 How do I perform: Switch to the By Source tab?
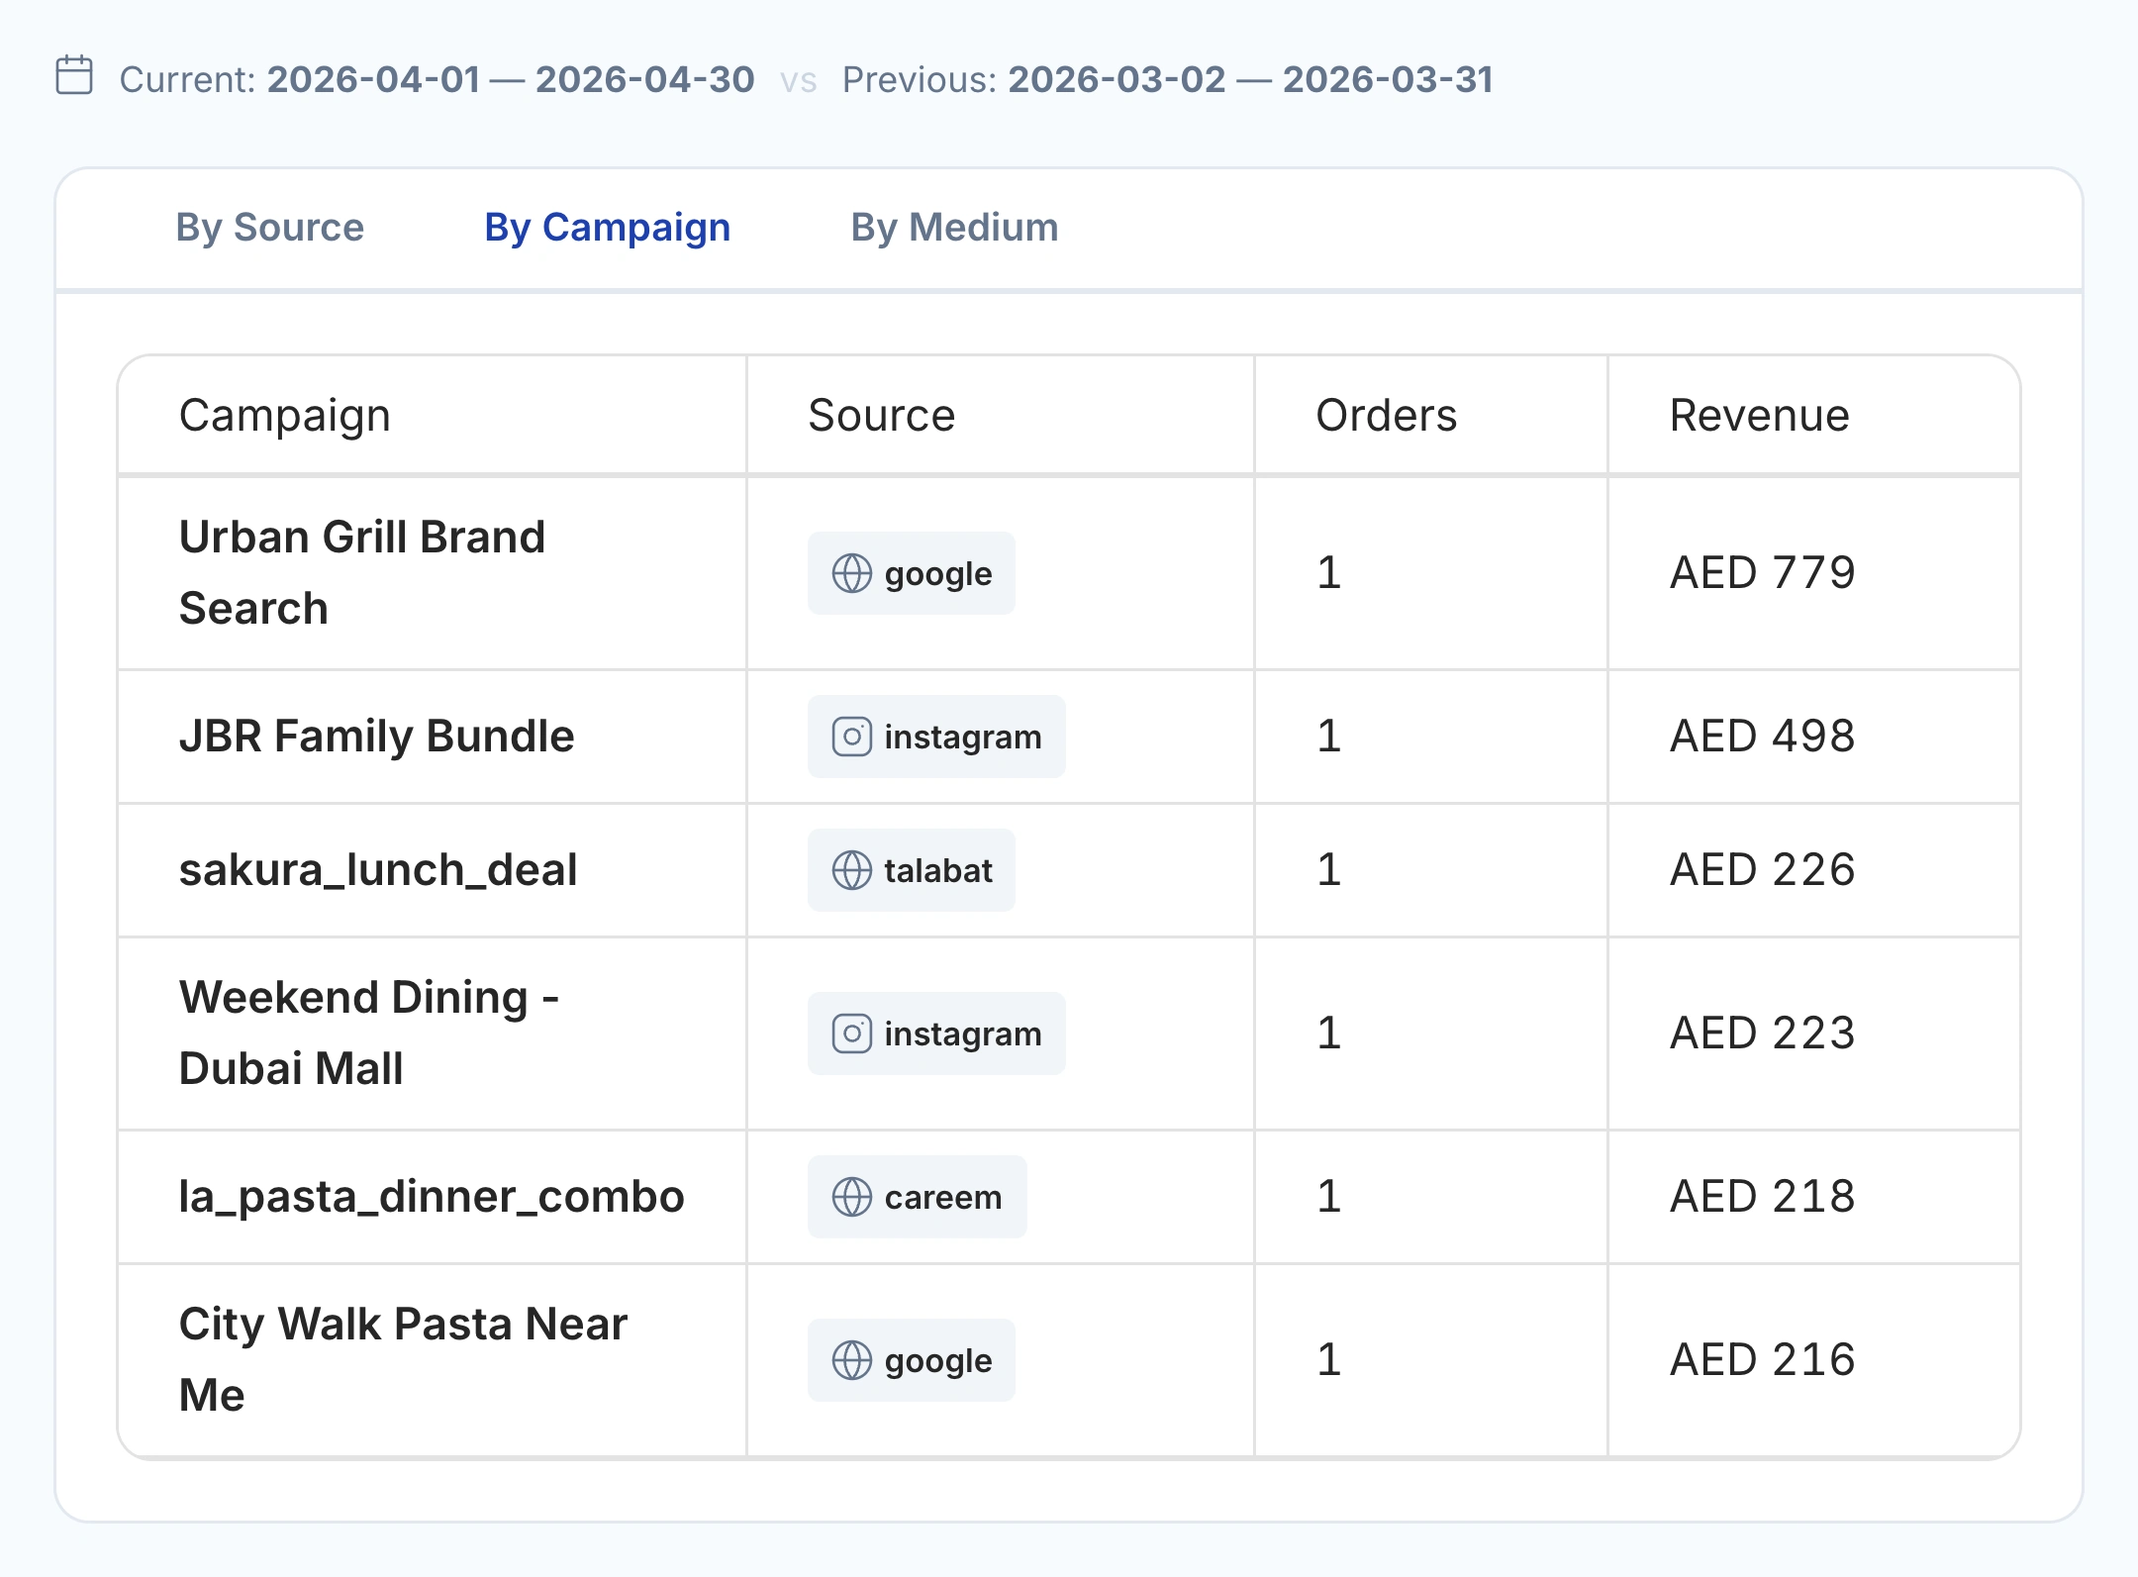click(x=270, y=228)
